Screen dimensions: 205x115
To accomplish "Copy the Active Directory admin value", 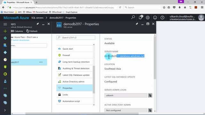I will [150, 110].
